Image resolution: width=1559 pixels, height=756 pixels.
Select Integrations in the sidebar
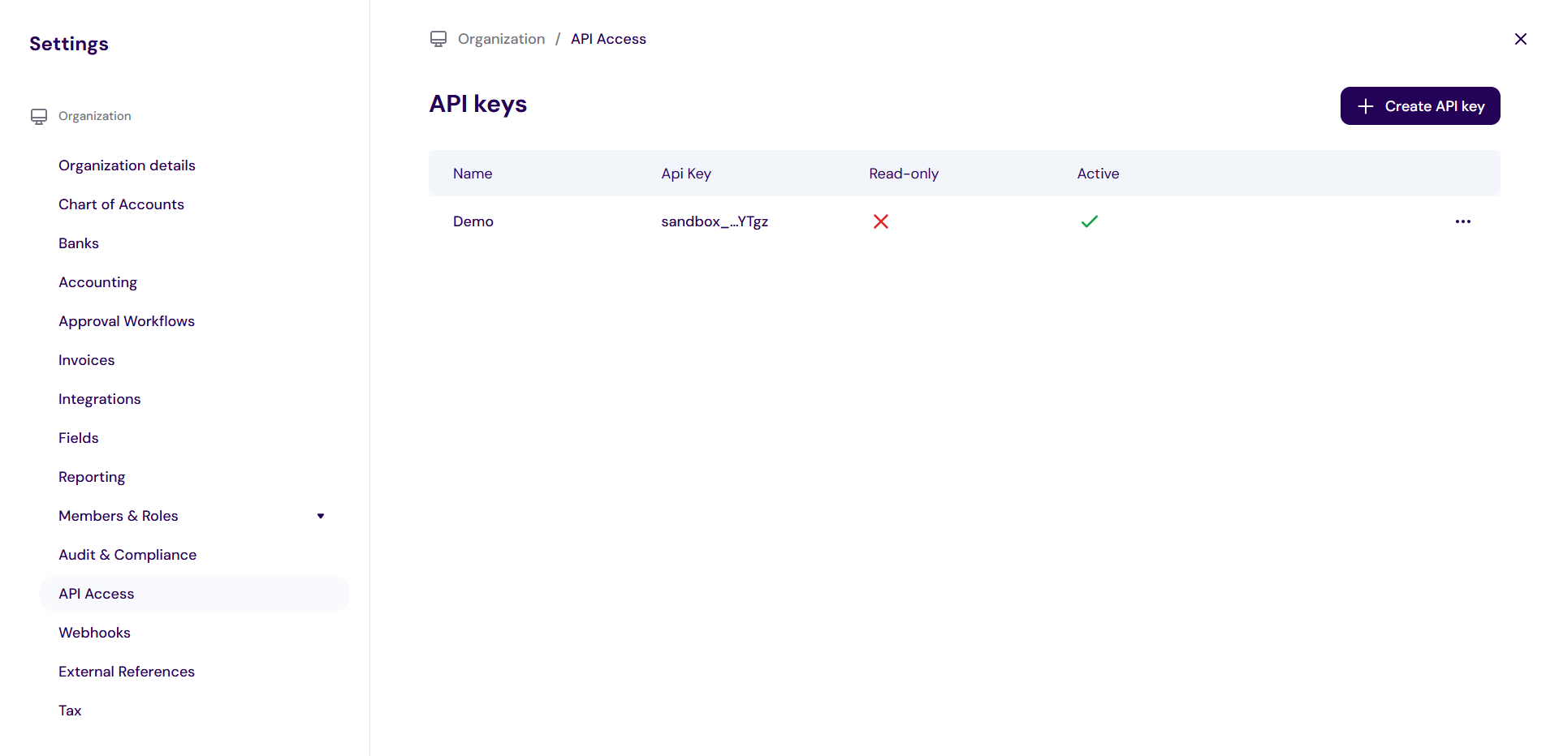pyautogui.click(x=99, y=399)
